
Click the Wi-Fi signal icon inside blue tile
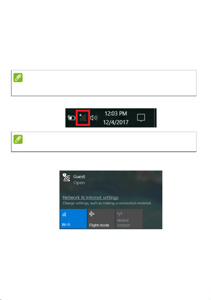click(64, 214)
